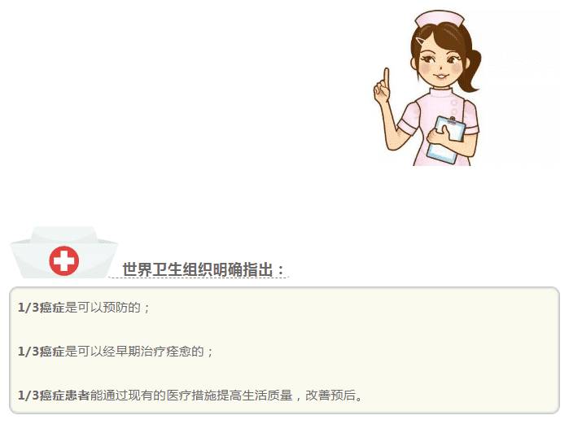Click the nurse's pink uniform sleeve
The image size is (569, 424).
[409, 118]
